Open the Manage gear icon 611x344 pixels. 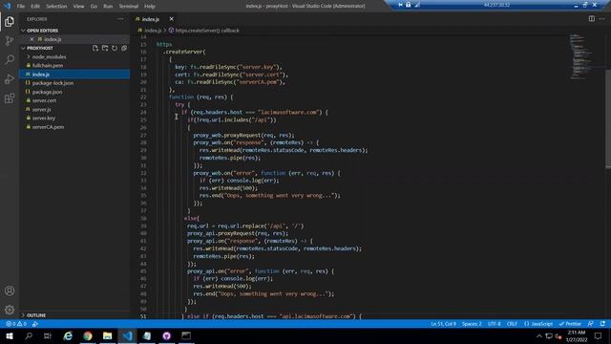(10, 310)
